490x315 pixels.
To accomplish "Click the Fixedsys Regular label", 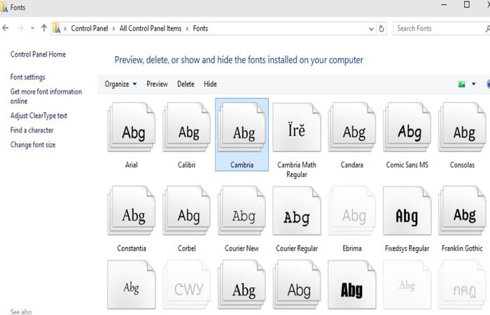I will (407, 248).
